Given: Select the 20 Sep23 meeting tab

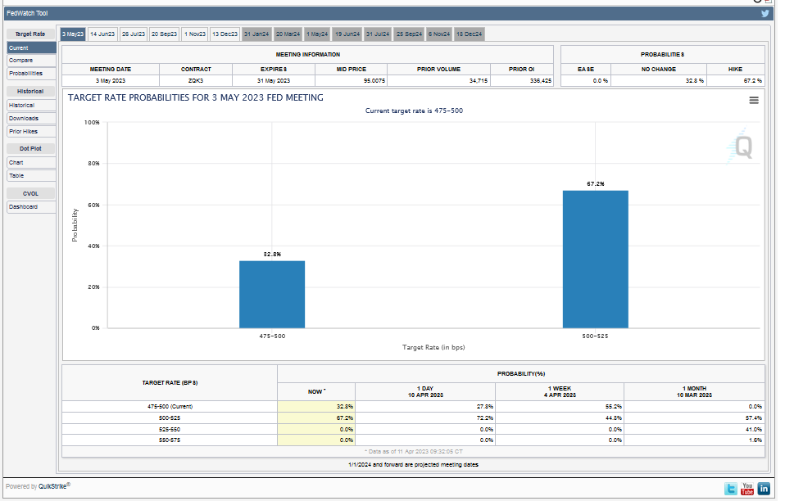Looking at the screenshot, I should coord(164,34).
